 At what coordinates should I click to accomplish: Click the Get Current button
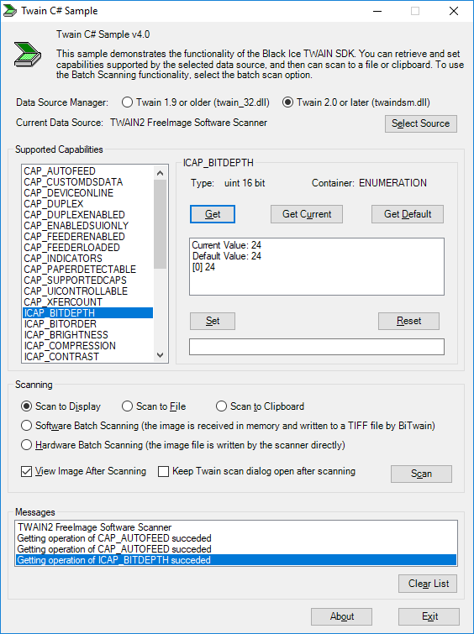[x=307, y=214]
